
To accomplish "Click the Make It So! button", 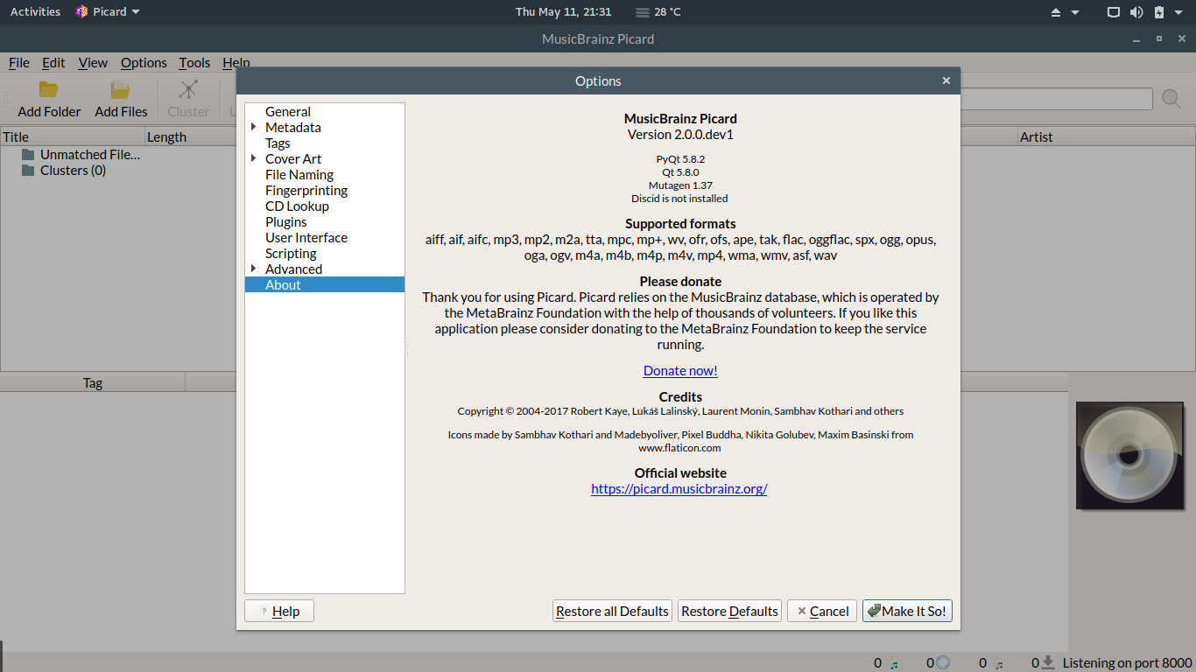I will click(x=907, y=611).
